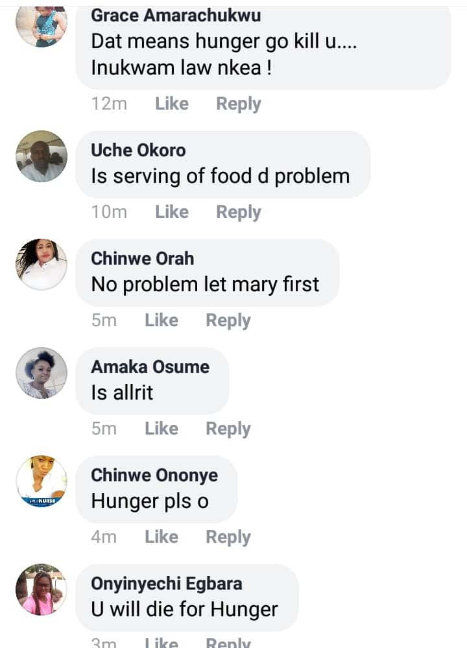This screenshot has height=648, width=467.
Task: Tap Uche Okoro's avatar photo
Action: pos(41,156)
